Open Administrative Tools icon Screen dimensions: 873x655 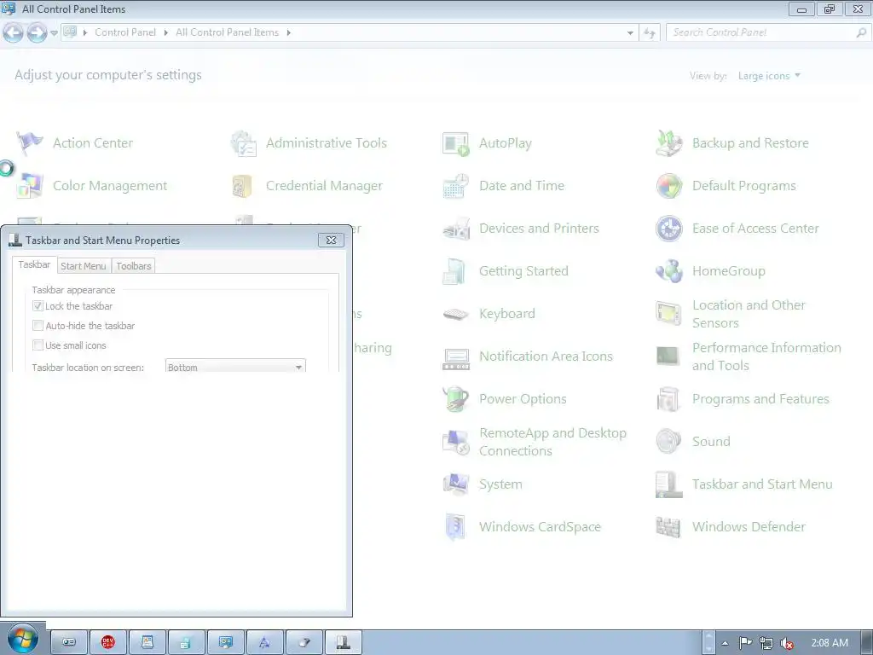pyautogui.click(x=243, y=143)
